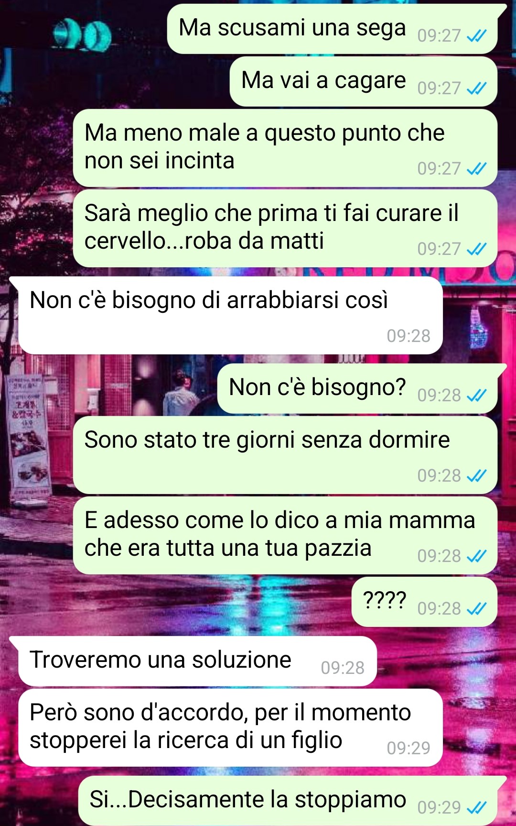Tap the read-receipt ticks on "Ma scusami una sega"

[476, 36]
